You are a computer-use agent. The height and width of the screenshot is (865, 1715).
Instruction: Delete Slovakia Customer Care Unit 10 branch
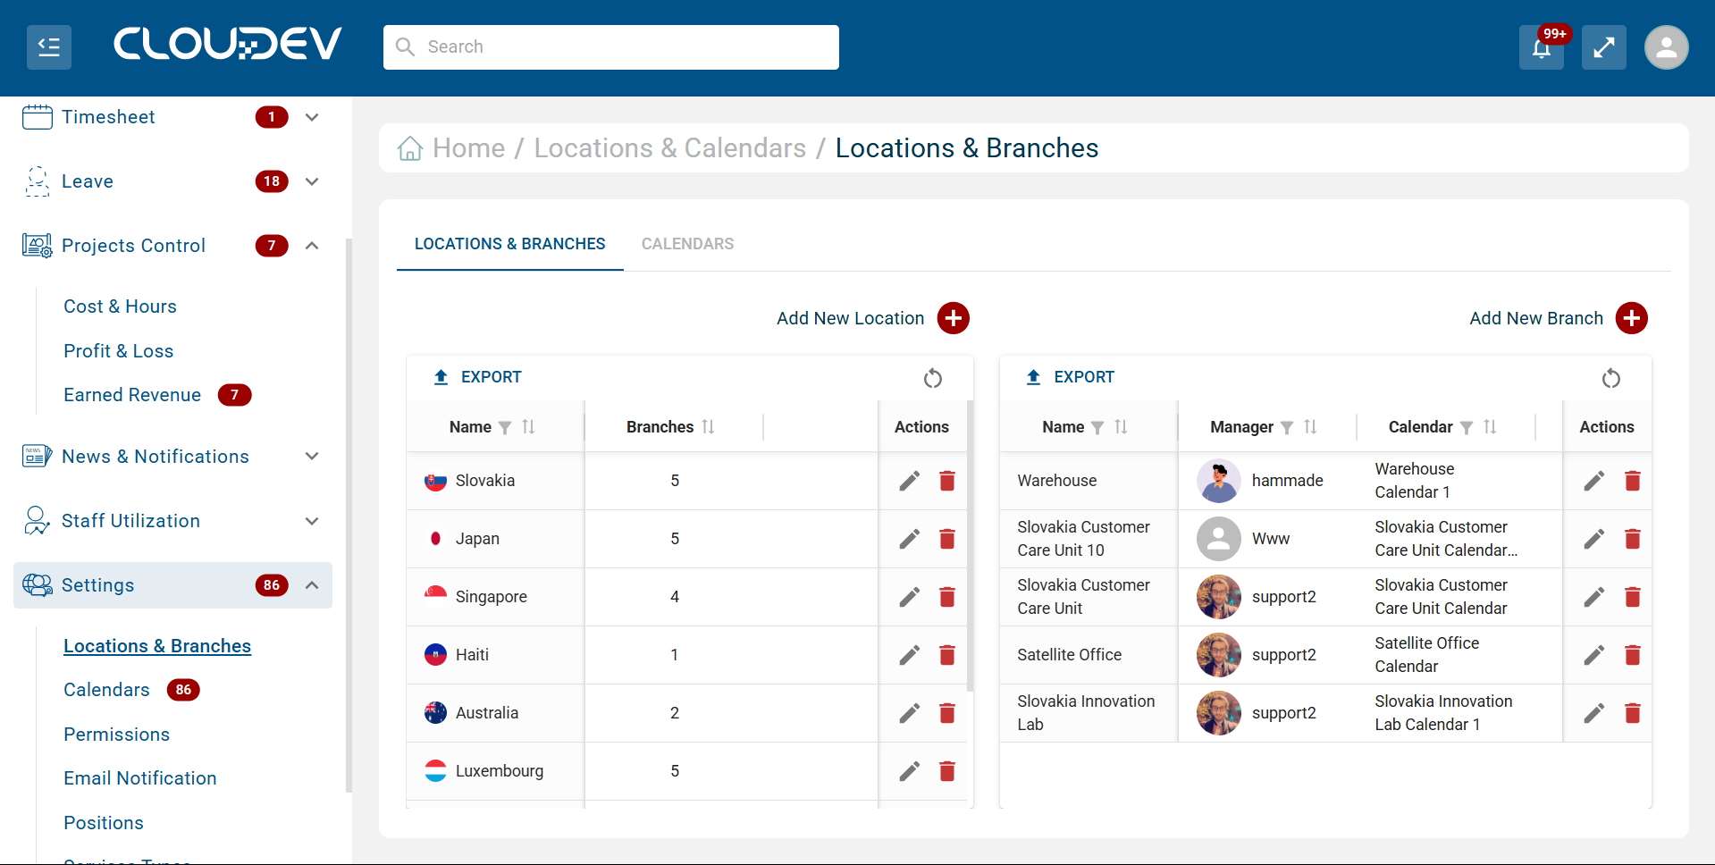(x=1633, y=539)
